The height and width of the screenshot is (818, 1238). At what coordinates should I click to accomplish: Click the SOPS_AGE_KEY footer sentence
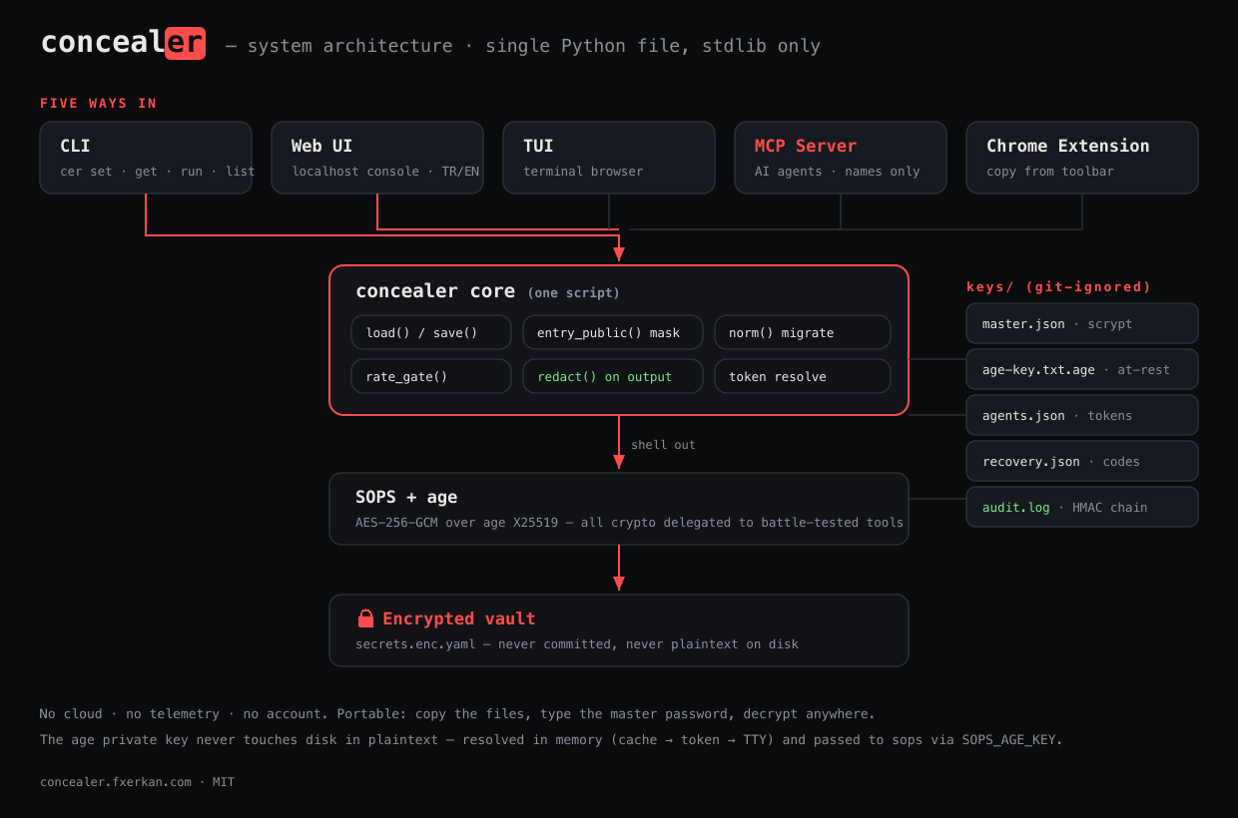point(551,740)
